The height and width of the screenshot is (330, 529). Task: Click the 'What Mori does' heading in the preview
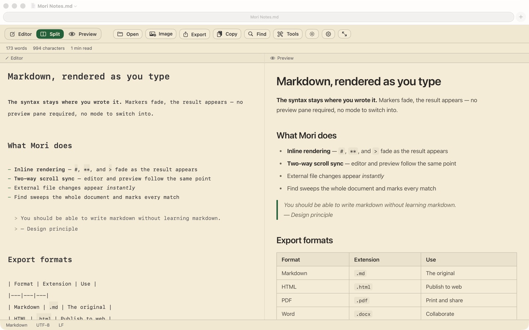(x=306, y=136)
